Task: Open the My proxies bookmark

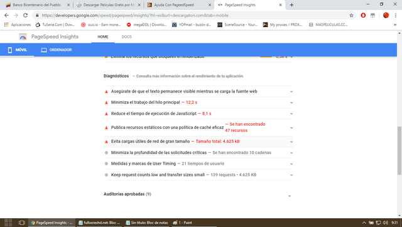Action: [x=283, y=25]
